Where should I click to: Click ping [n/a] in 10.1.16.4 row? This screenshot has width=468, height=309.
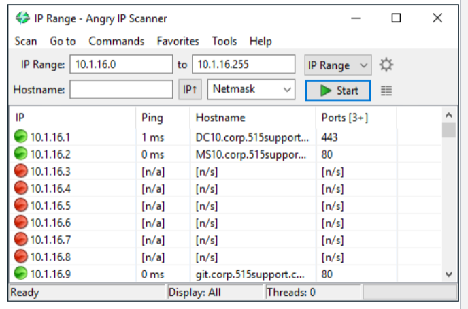pos(153,189)
